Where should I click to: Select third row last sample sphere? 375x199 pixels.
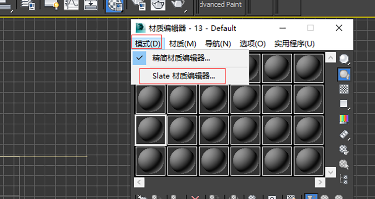point(308,130)
